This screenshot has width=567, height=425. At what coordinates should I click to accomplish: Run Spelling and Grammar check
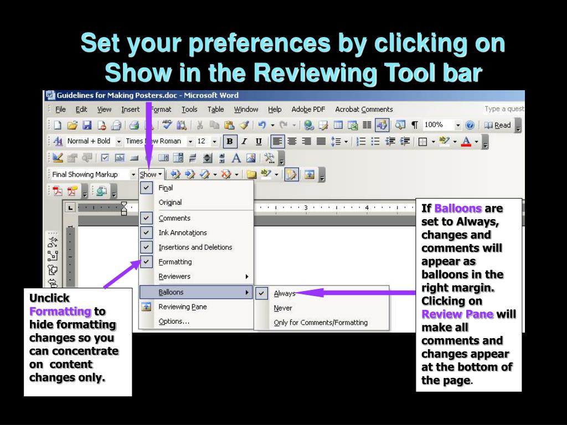point(167,125)
